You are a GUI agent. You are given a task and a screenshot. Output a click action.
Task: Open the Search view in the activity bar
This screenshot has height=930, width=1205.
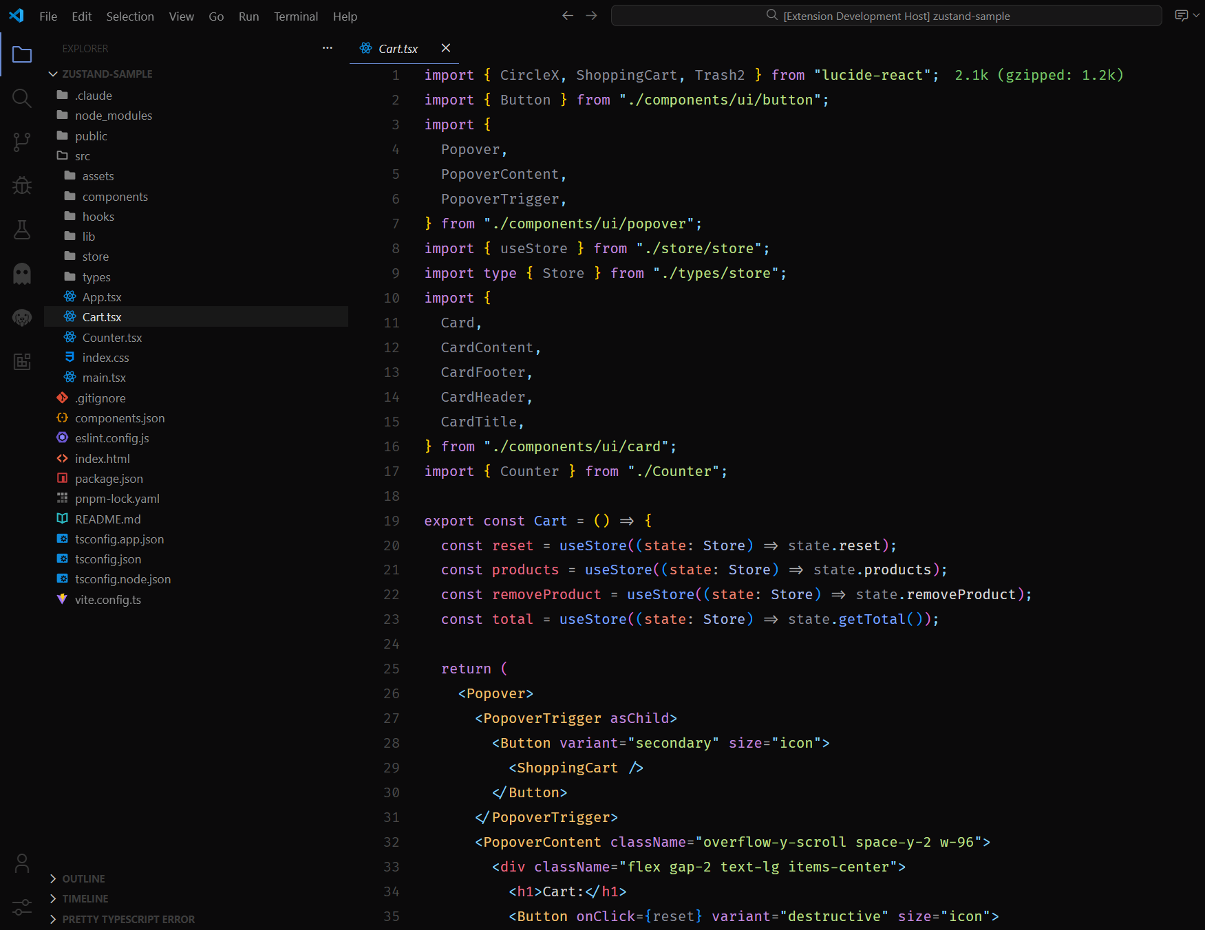pyautogui.click(x=21, y=98)
